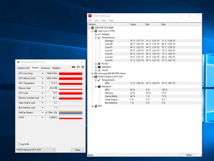Click the GPU-Z Close button
The height and width of the screenshot is (161, 214).
click(x=78, y=150)
